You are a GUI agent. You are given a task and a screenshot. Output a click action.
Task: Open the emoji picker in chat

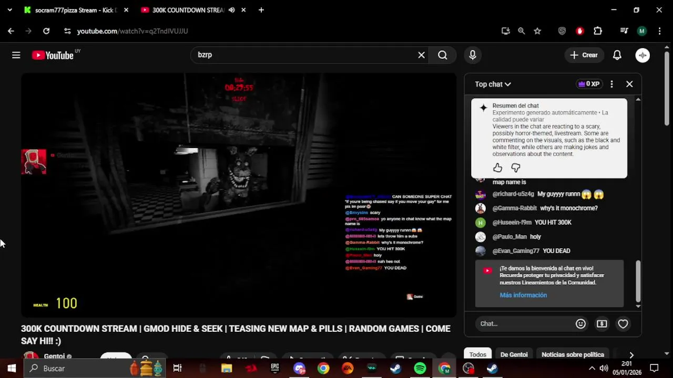[x=580, y=324]
